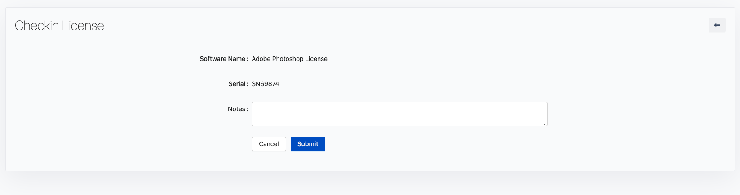Go back using the top-right arrow button

pos(717,25)
